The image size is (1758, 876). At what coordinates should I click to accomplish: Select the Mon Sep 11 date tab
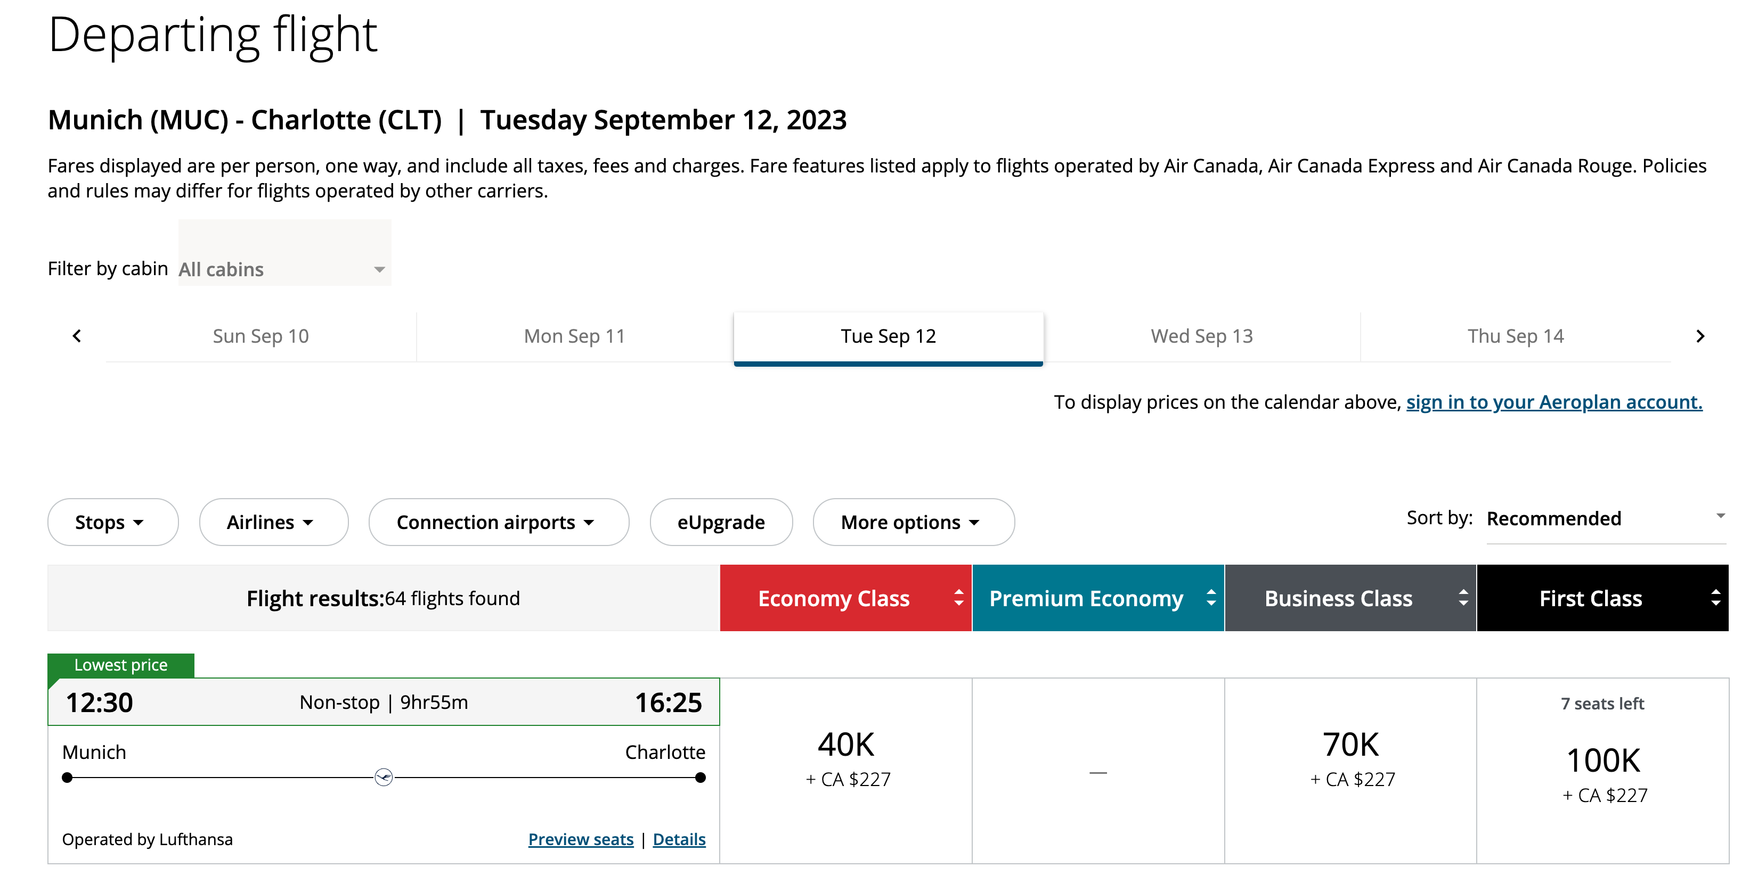pos(574,336)
